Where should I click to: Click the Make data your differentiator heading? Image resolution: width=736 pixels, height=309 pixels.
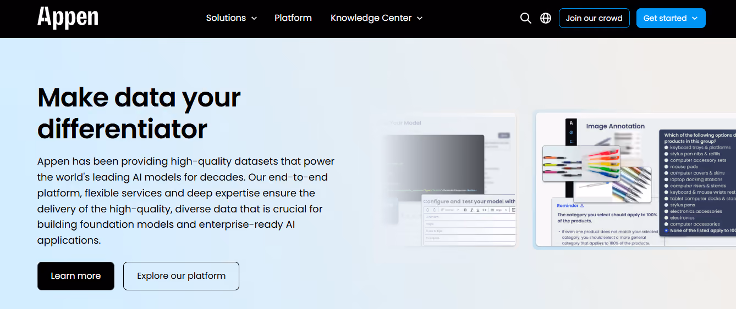(139, 113)
